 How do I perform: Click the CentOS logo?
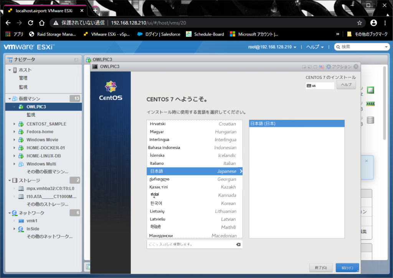click(x=111, y=90)
